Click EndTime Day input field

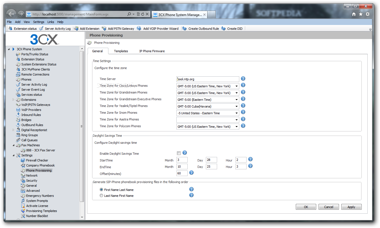tap(211, 167)
